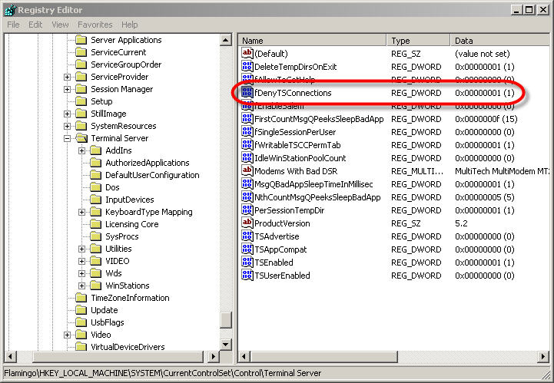This screenshot has width=554, height=383.
Task: Expand the ServiceProvider key
Action: click(67, 77)
